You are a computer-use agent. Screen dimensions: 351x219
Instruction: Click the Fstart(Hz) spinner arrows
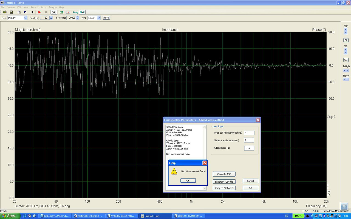[51, 18]
